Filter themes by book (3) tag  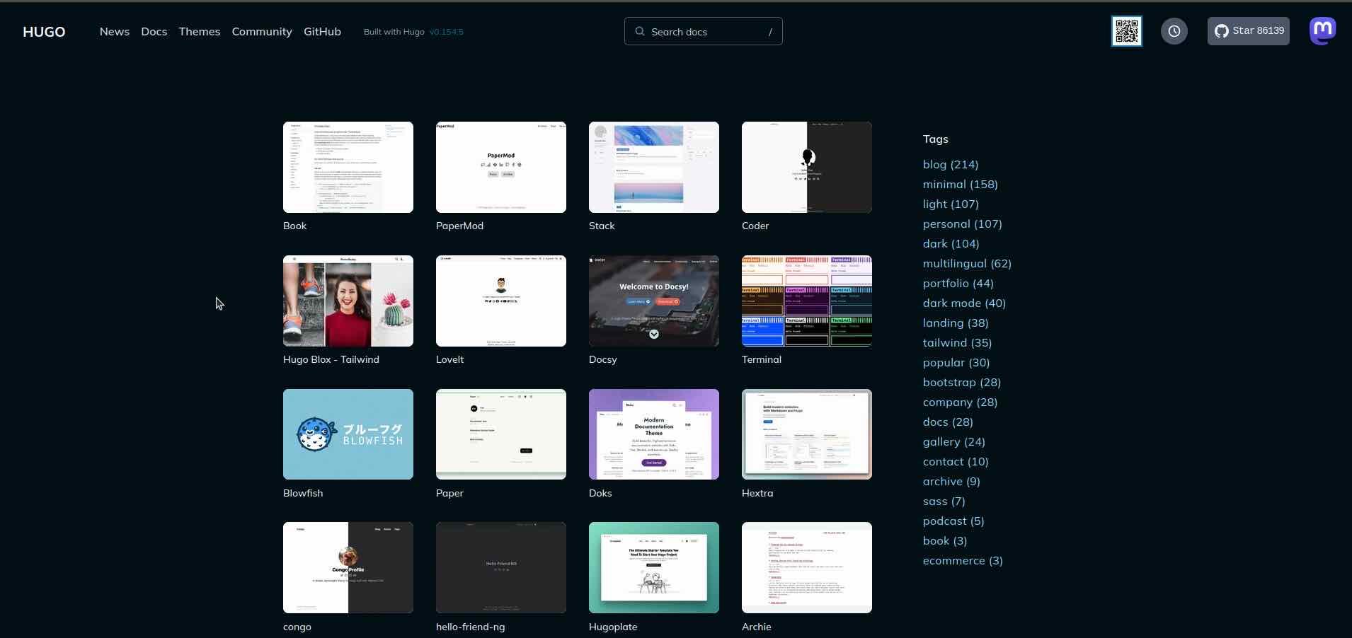(945, 540)
